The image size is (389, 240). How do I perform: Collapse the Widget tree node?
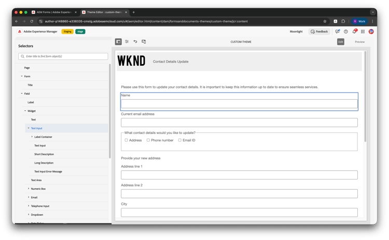point(25,111)
